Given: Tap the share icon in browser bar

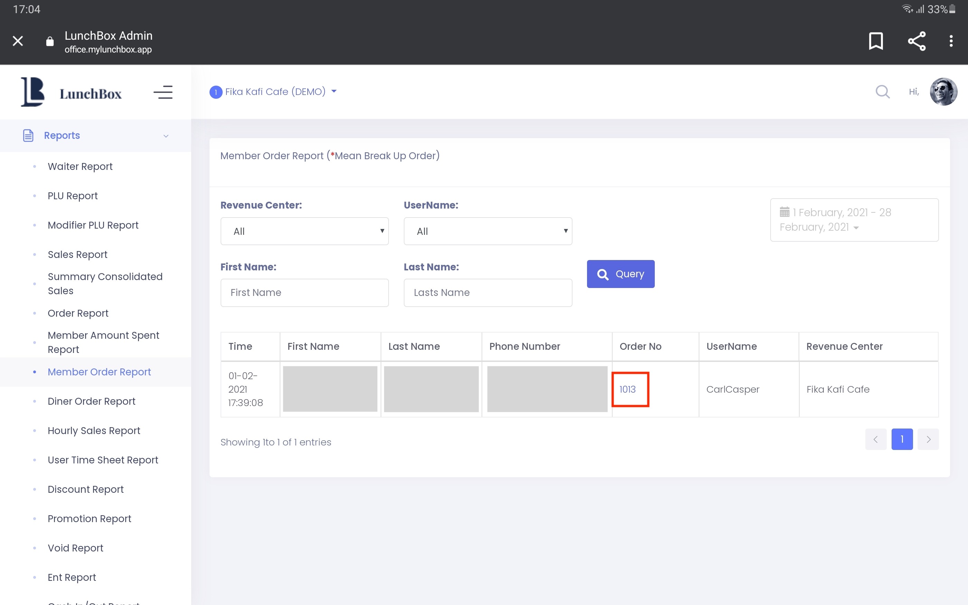Looking at the screenshot, I should coord(916,41).
